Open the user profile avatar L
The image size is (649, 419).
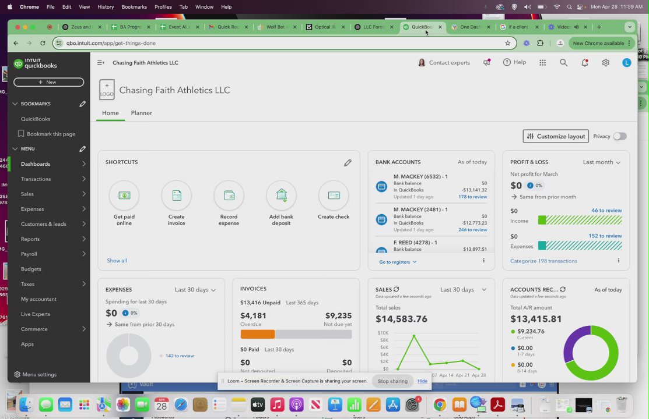click(627, 63)
